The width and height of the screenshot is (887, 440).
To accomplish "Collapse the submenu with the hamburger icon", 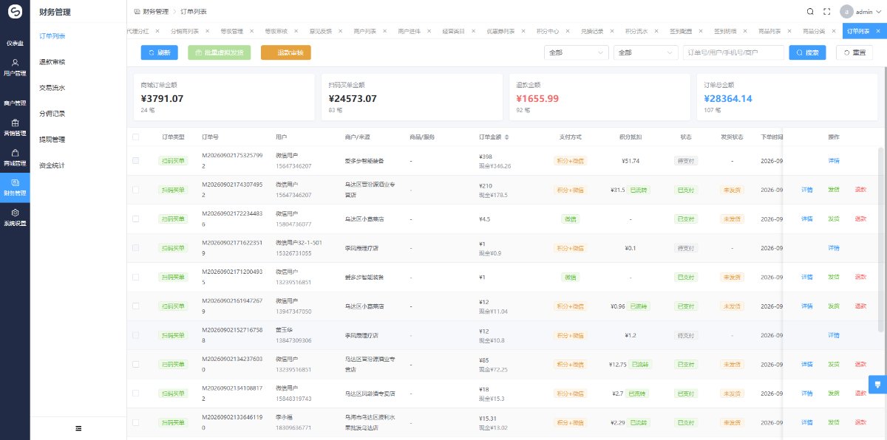I will [78, 428].
